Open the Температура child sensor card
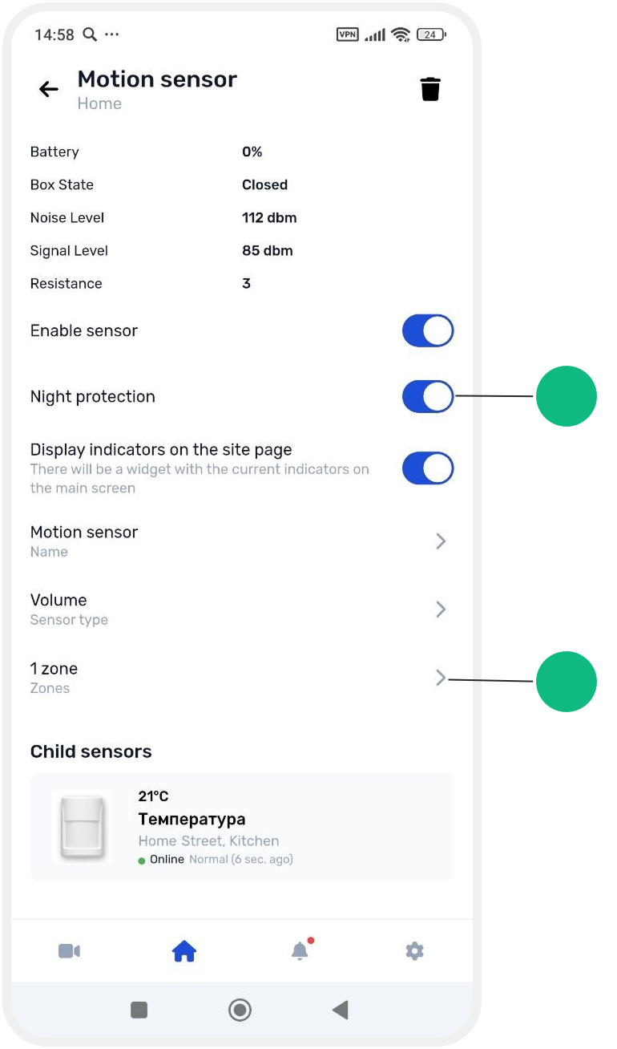Screen dimensions: 617x1049 click(x=242, y=827)
